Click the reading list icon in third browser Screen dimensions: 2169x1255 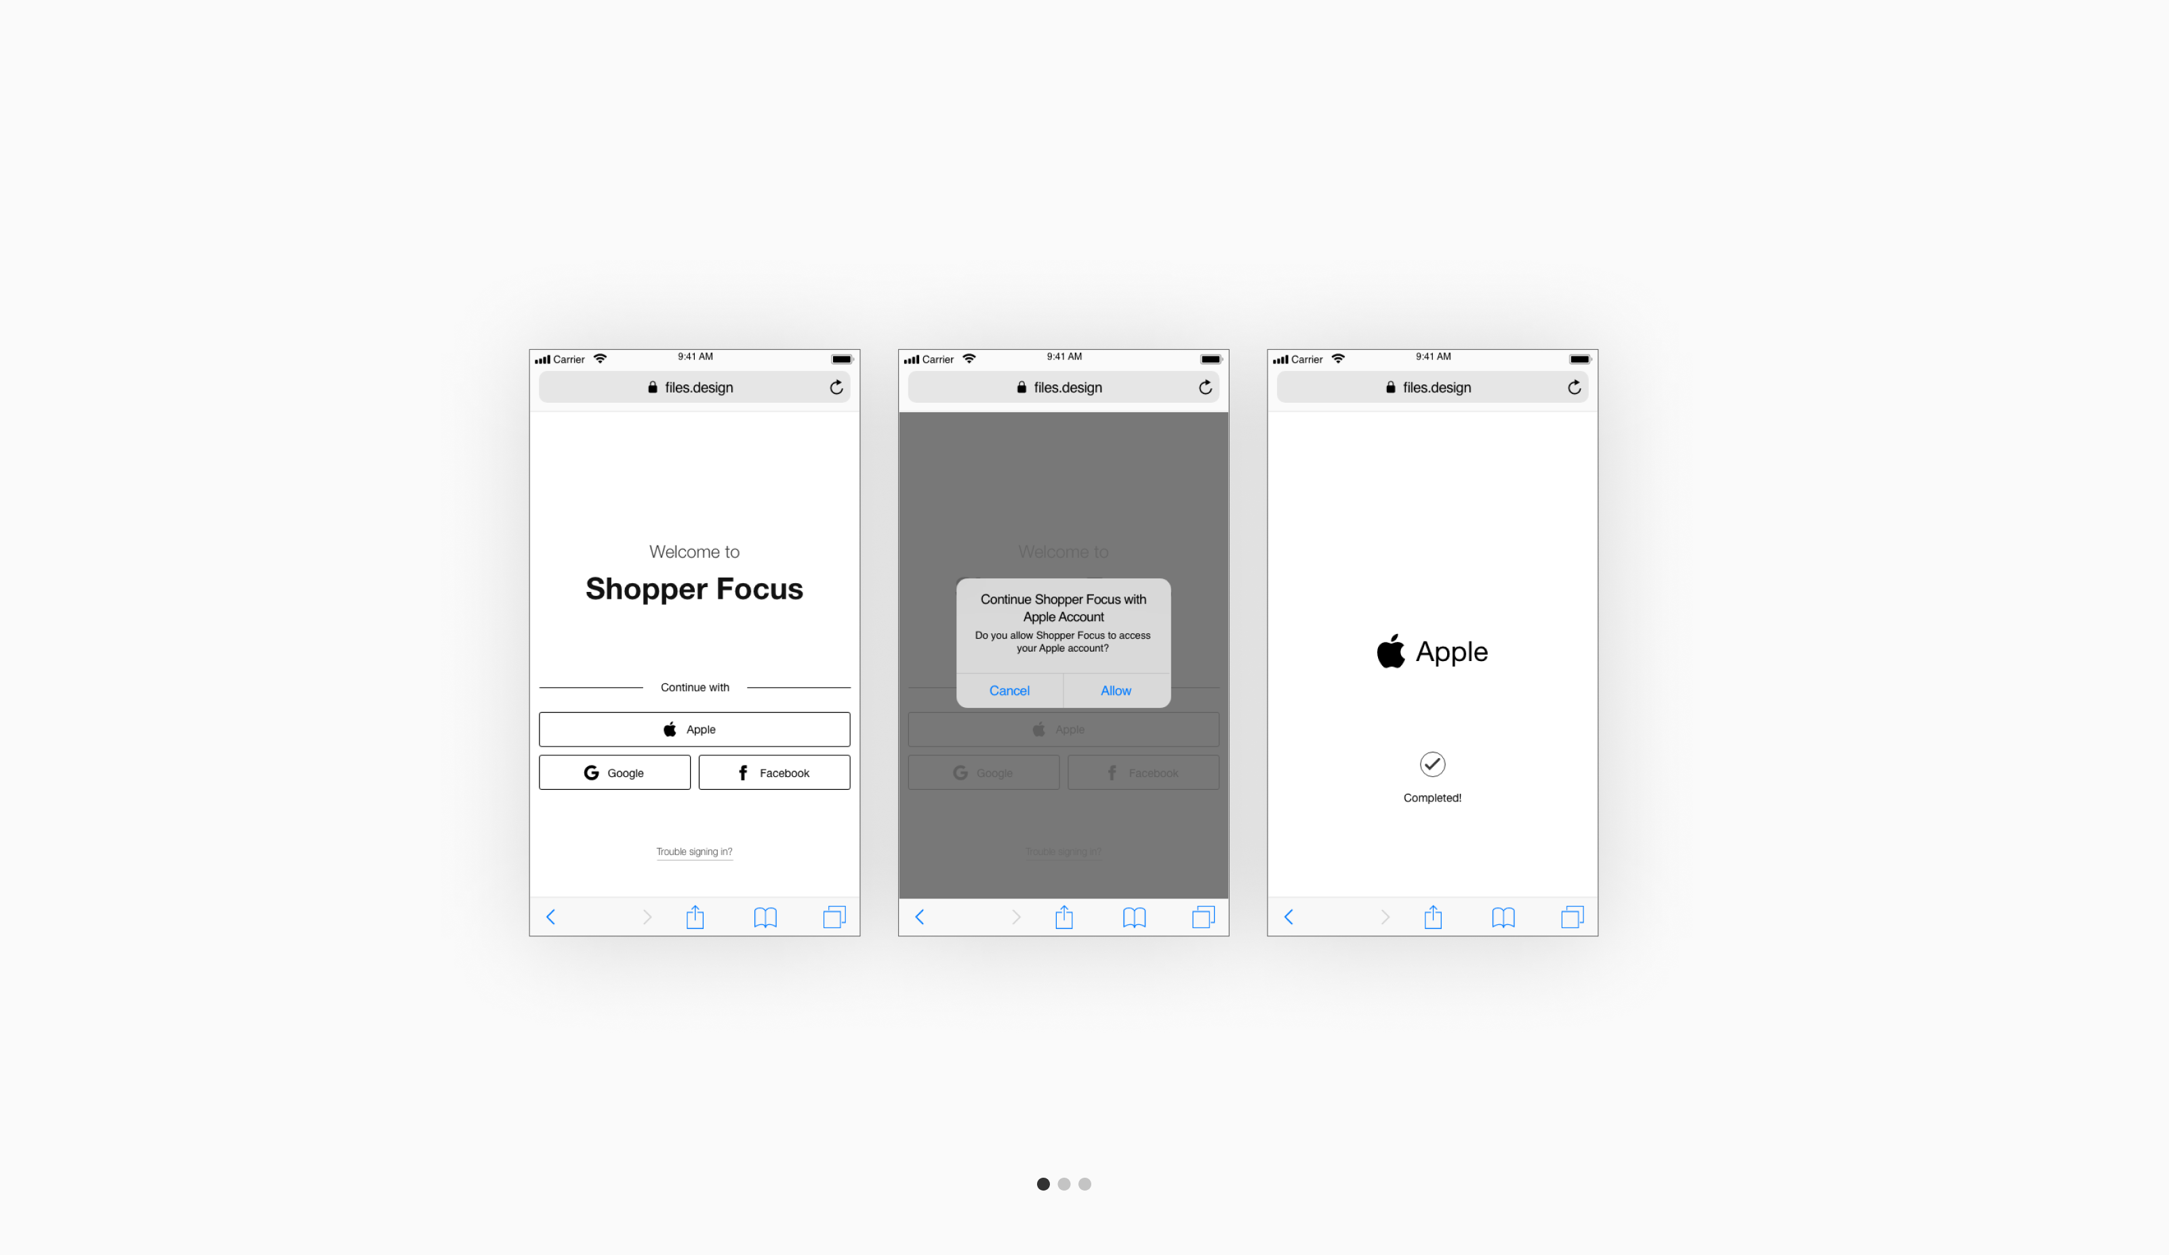click(1502, 916)
